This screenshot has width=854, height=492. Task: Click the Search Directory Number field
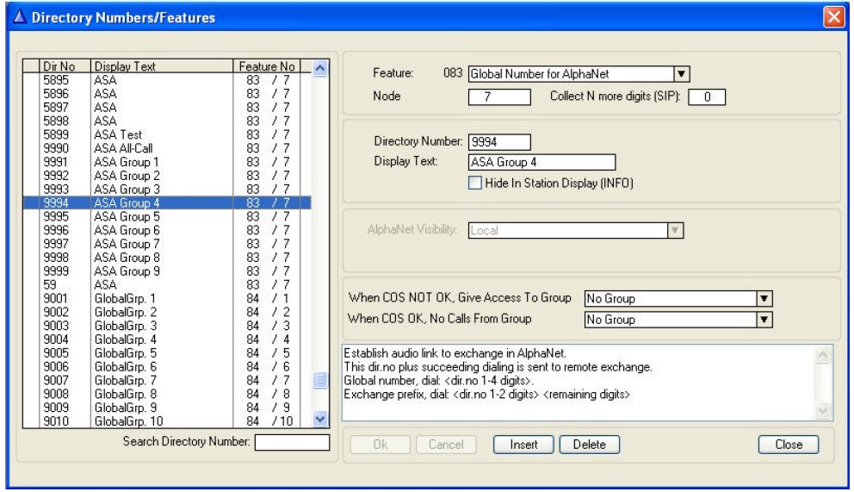click(x=293, y=443)
